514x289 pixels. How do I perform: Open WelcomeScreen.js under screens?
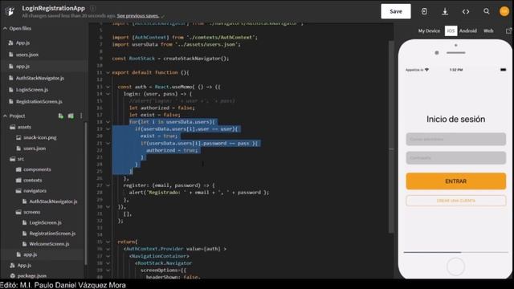[x=49, y=244]
